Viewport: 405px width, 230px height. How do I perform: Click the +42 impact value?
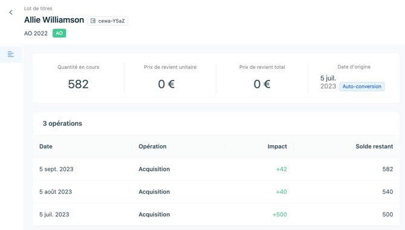(282, 169)
